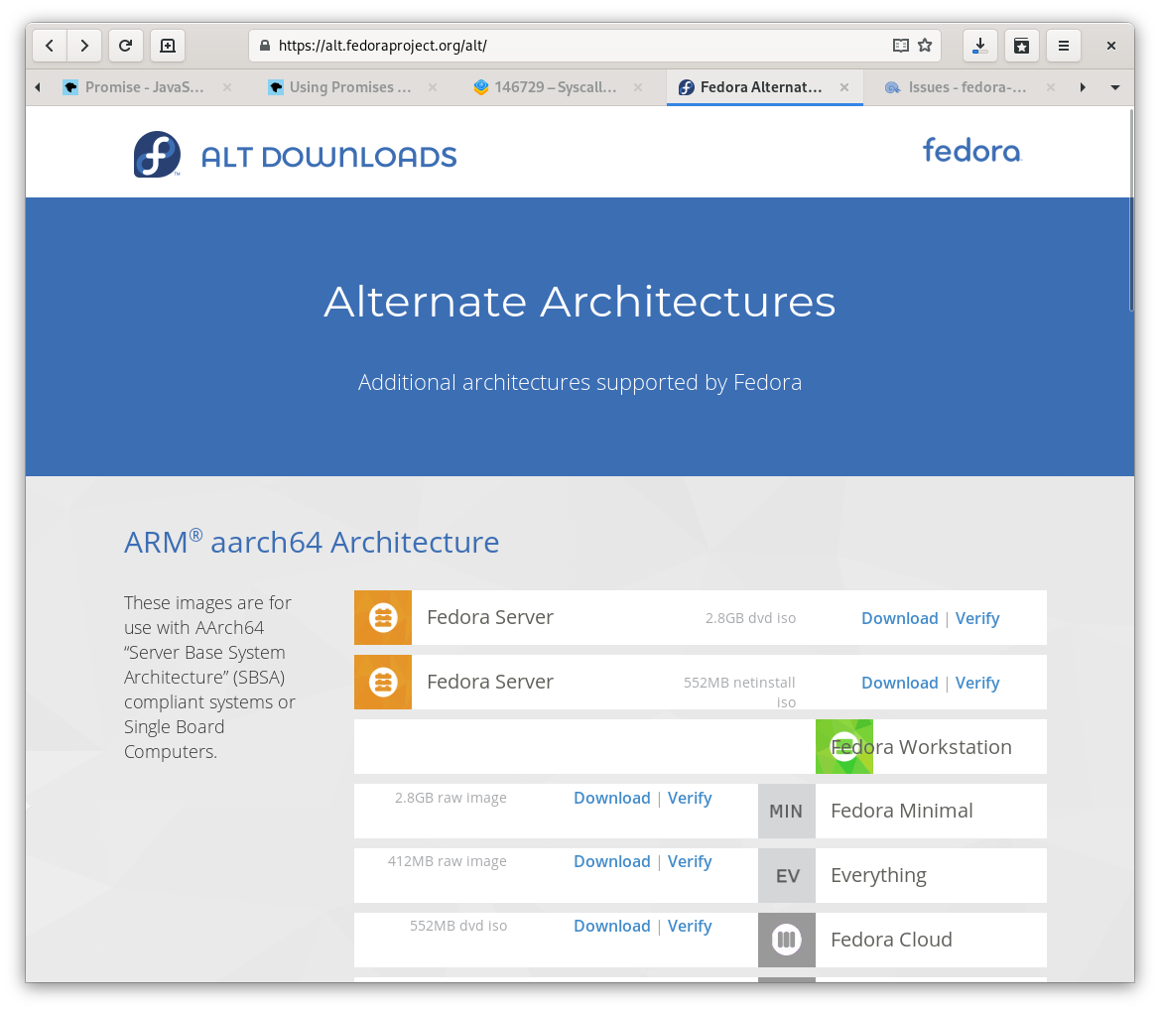Close the Using Promises tab
The height and width of the screenshot is (1011, 1160).
click(x=433, y=87)
